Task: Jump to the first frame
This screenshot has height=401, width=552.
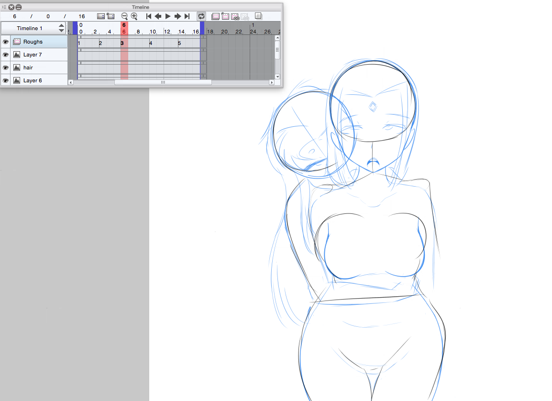Action: 149,16
